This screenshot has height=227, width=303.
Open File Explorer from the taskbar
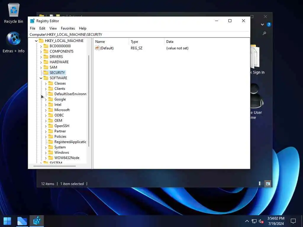[22, 221]
